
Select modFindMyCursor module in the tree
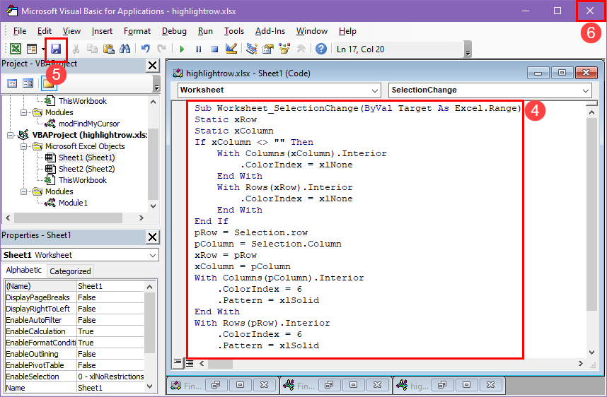(x=89, y=124)
